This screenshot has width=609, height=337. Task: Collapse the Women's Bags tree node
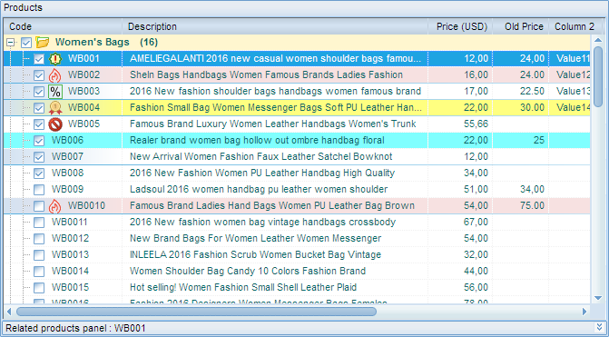pos(11,43)
